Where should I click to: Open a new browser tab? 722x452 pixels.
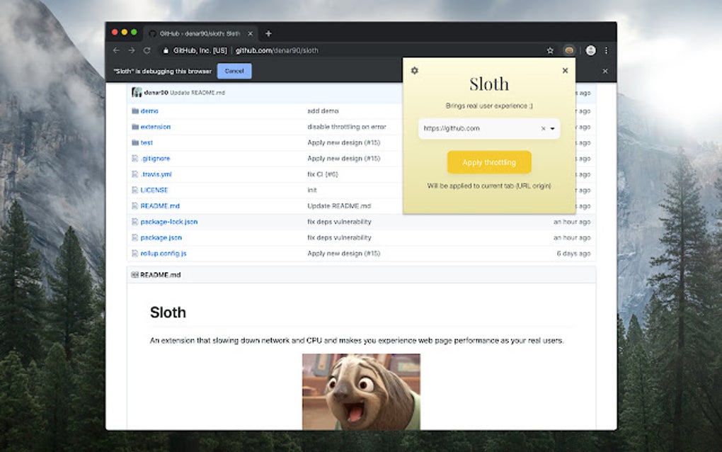(x=269, y=33)
